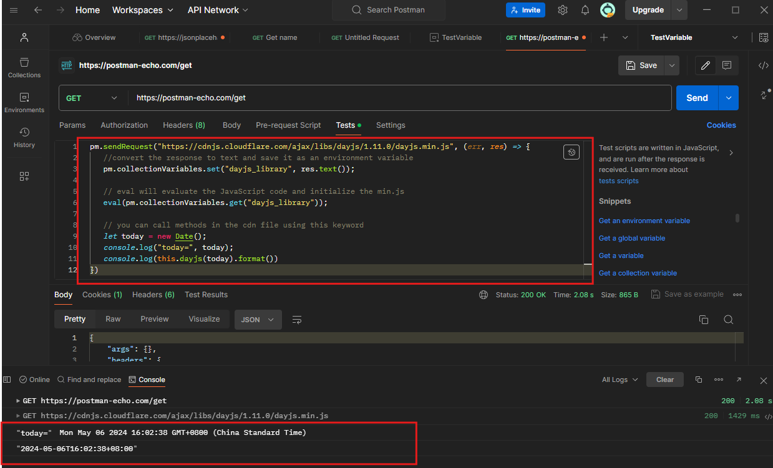Open the Save options dropdown arrow

click(x=672, y=65)
